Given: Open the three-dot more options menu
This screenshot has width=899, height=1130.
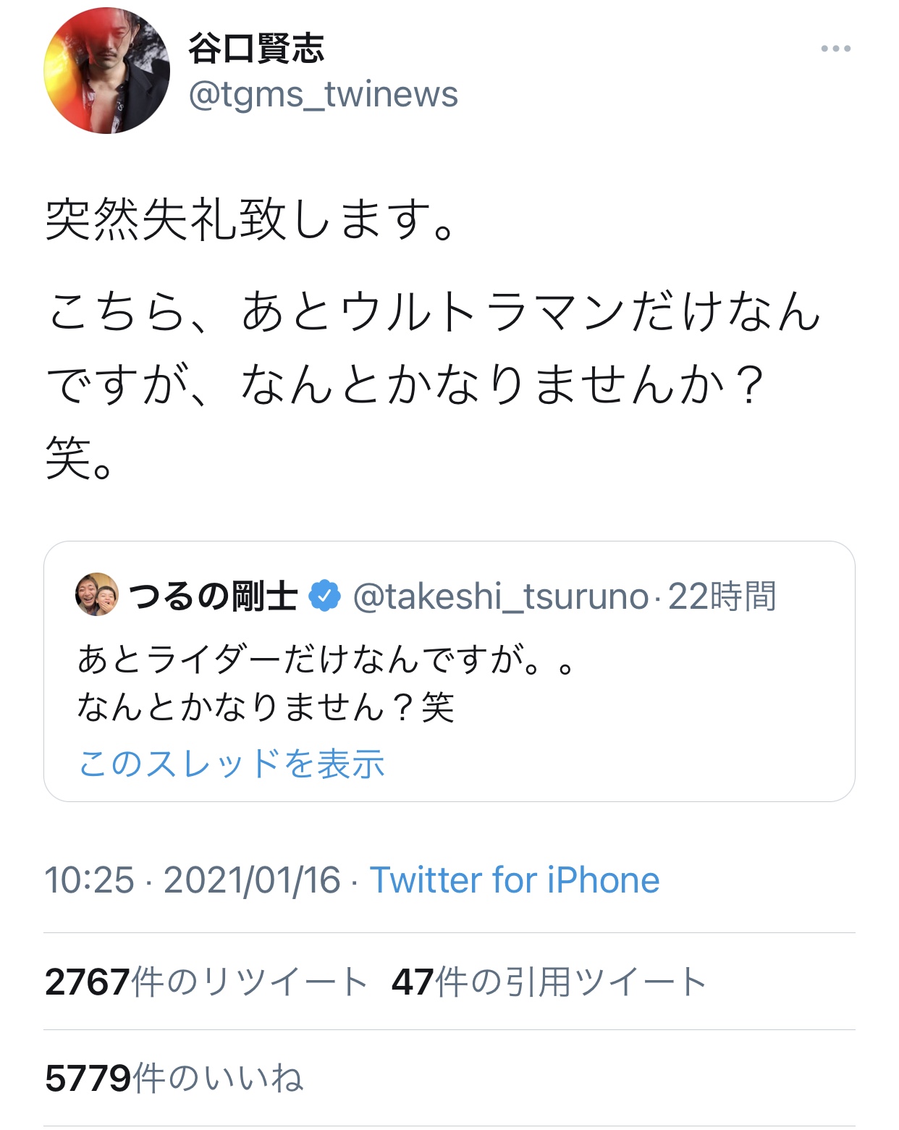Looking at the screenshot, I should (835, 49).
